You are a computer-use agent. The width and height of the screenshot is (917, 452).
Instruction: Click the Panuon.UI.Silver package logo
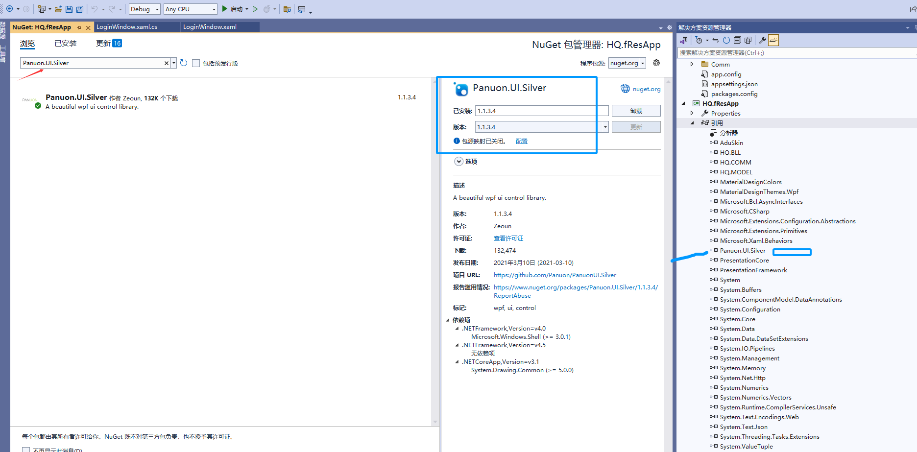460,89
